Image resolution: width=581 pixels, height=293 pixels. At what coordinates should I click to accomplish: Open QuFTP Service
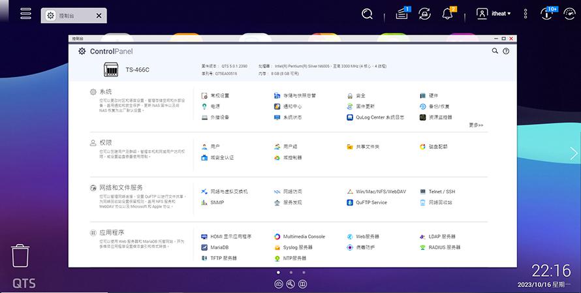[x=367, y=202]
